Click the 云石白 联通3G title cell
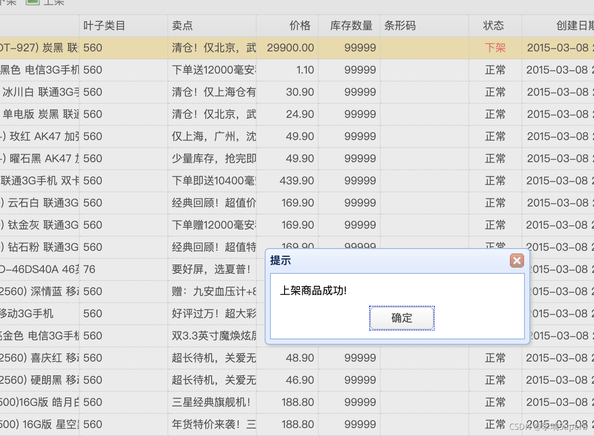 click(39, 203)
